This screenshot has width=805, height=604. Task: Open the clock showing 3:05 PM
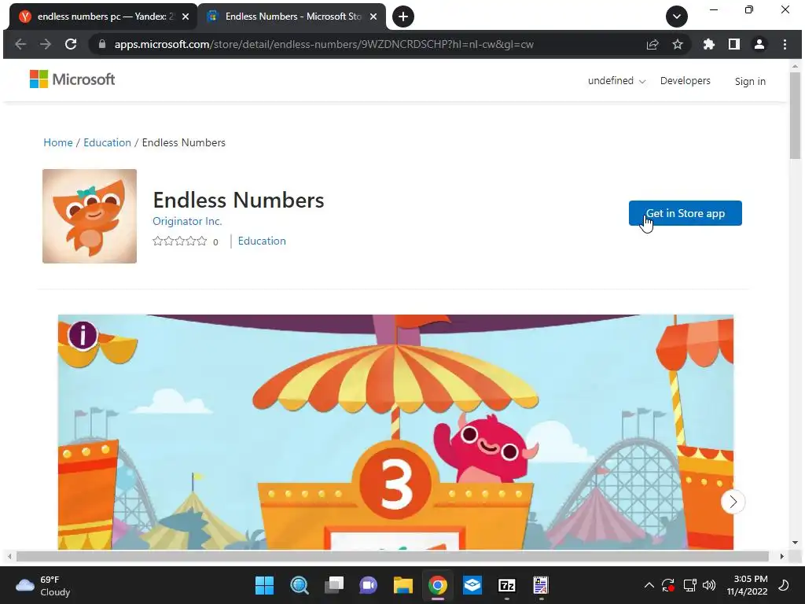click(x=748, y=585)
